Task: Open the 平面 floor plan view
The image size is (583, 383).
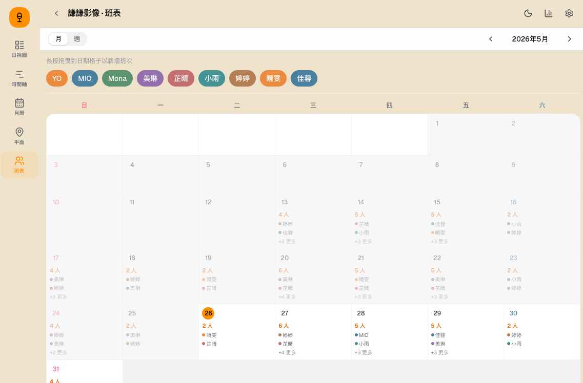Action: [x=19, y=136]
